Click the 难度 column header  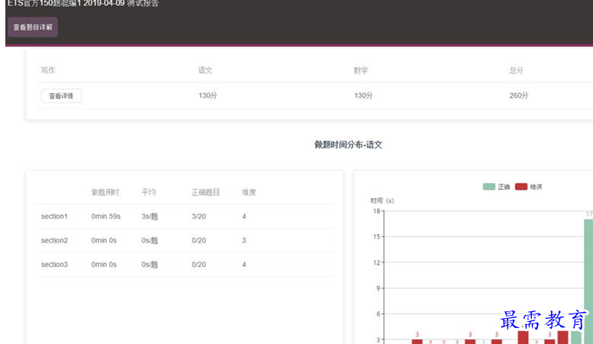coord(249,192)
